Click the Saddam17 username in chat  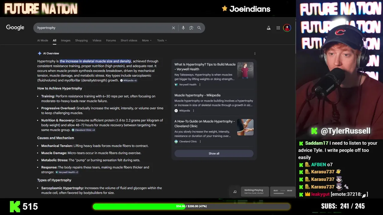(x=317, y=143)
